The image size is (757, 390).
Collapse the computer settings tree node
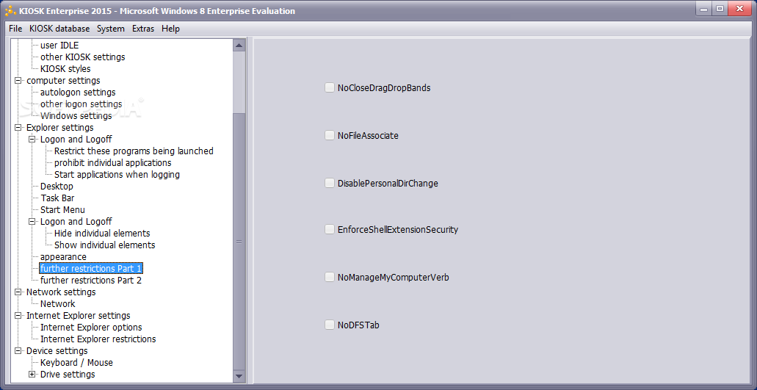point(18,81)
